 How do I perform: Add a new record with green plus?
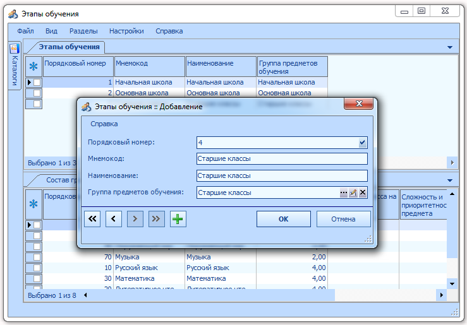pyautogui.click(x=178, y=219)
